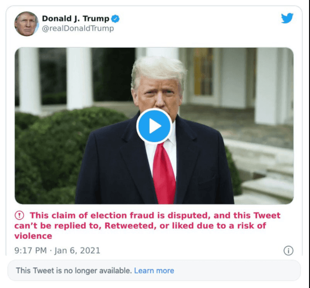
Task: Click the Twitter bird logo
Action: (287, 18)
